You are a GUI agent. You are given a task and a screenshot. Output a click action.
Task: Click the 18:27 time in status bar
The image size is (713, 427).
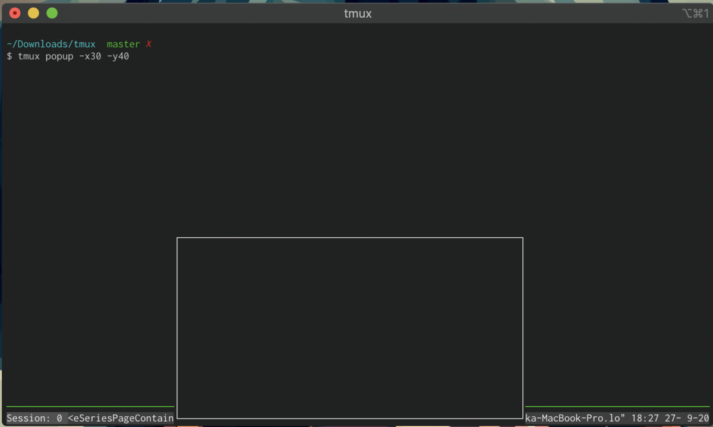645,418
